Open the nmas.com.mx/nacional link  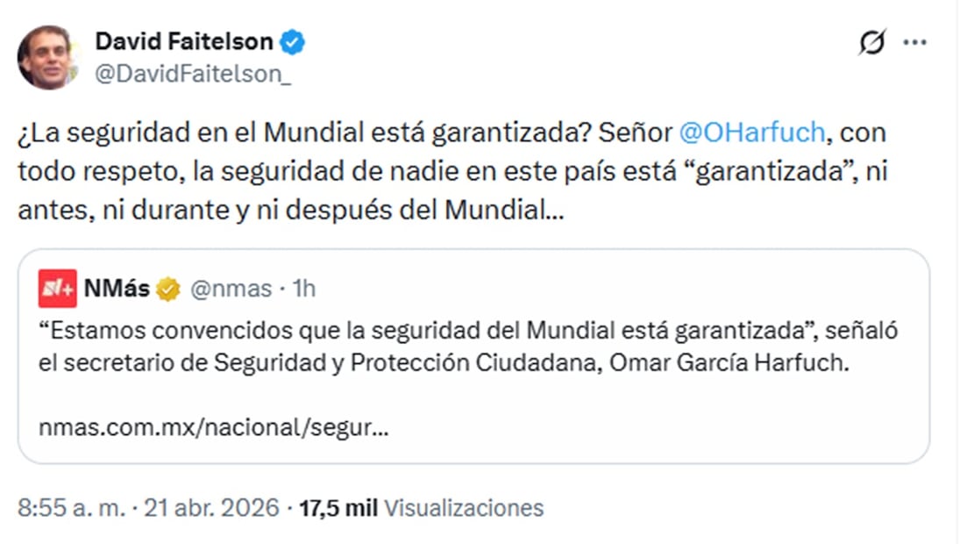click(x=214, y=428)
